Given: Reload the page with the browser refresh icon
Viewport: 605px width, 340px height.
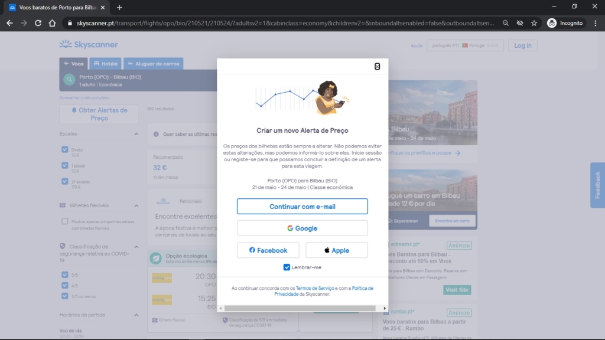Looking at the screenshot, I should [x=38, y=23].
